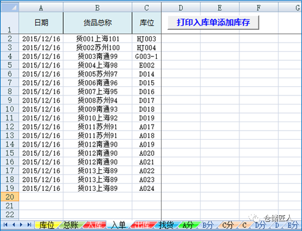Select column B header
302x231 pixels.
pyautogui.click(x=98, y=8)
